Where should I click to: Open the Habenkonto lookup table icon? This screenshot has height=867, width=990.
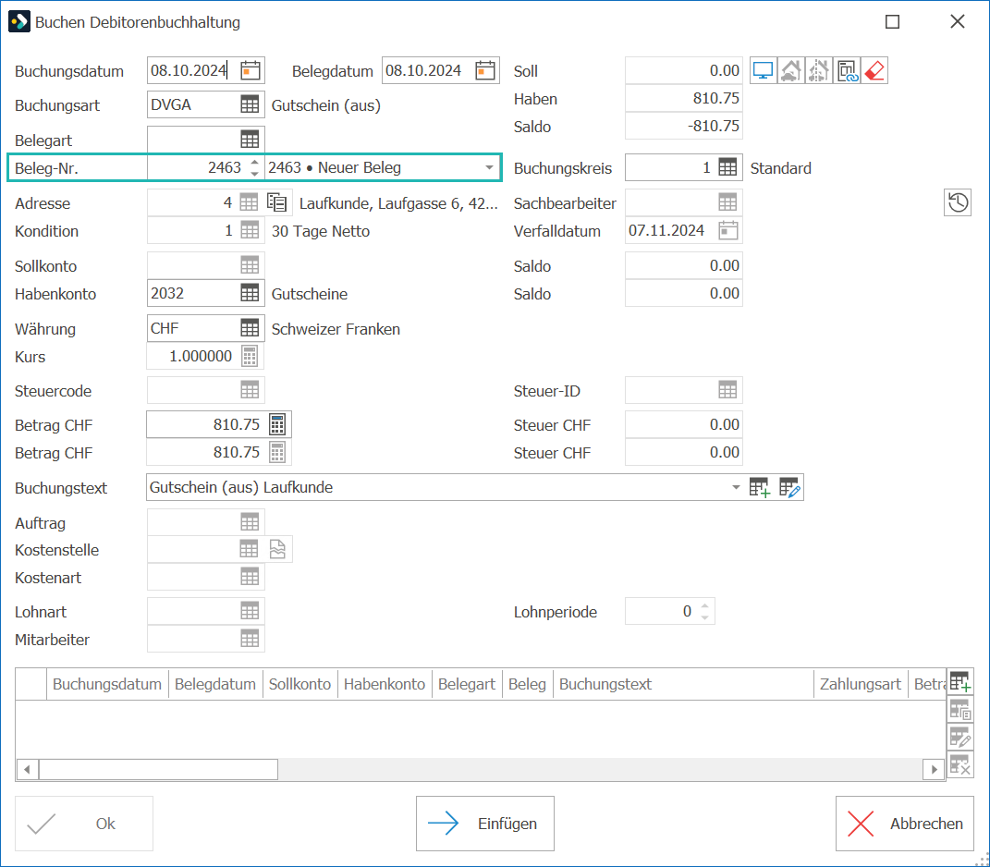(250, 294)
